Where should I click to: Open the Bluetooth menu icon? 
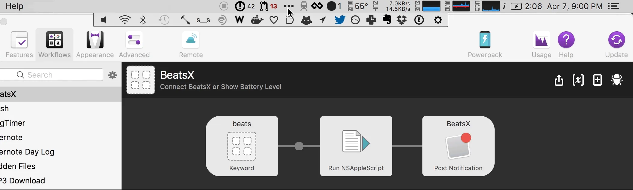click(143, 20)
